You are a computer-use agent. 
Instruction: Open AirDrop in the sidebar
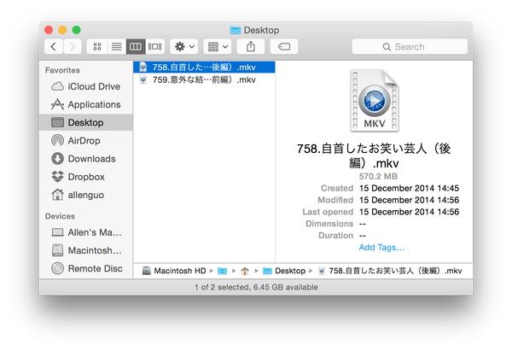[x=85, y=141]
